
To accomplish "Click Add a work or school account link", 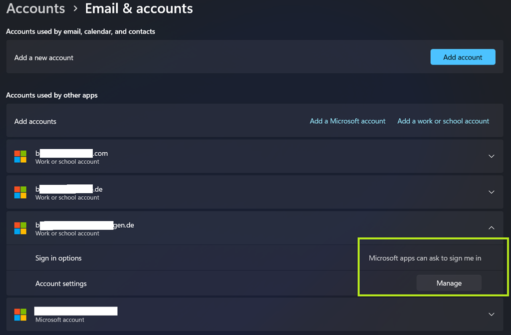I will coord(443,121).
